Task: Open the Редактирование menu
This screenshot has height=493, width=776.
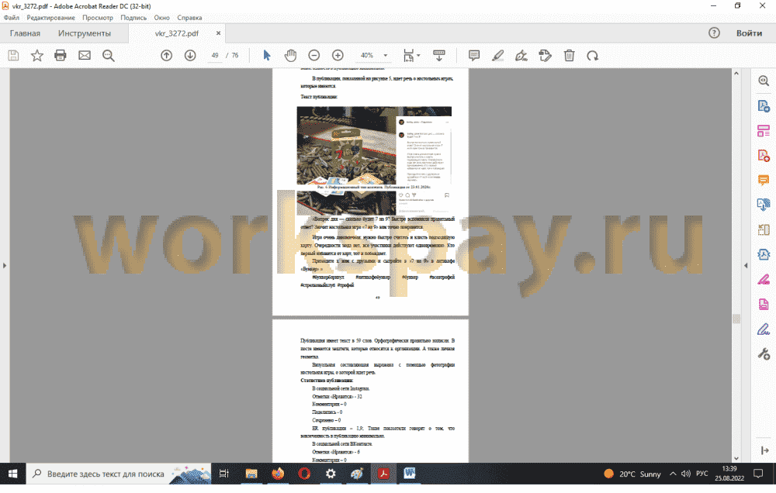Action: pyautogui.click(x=51, y=18)
